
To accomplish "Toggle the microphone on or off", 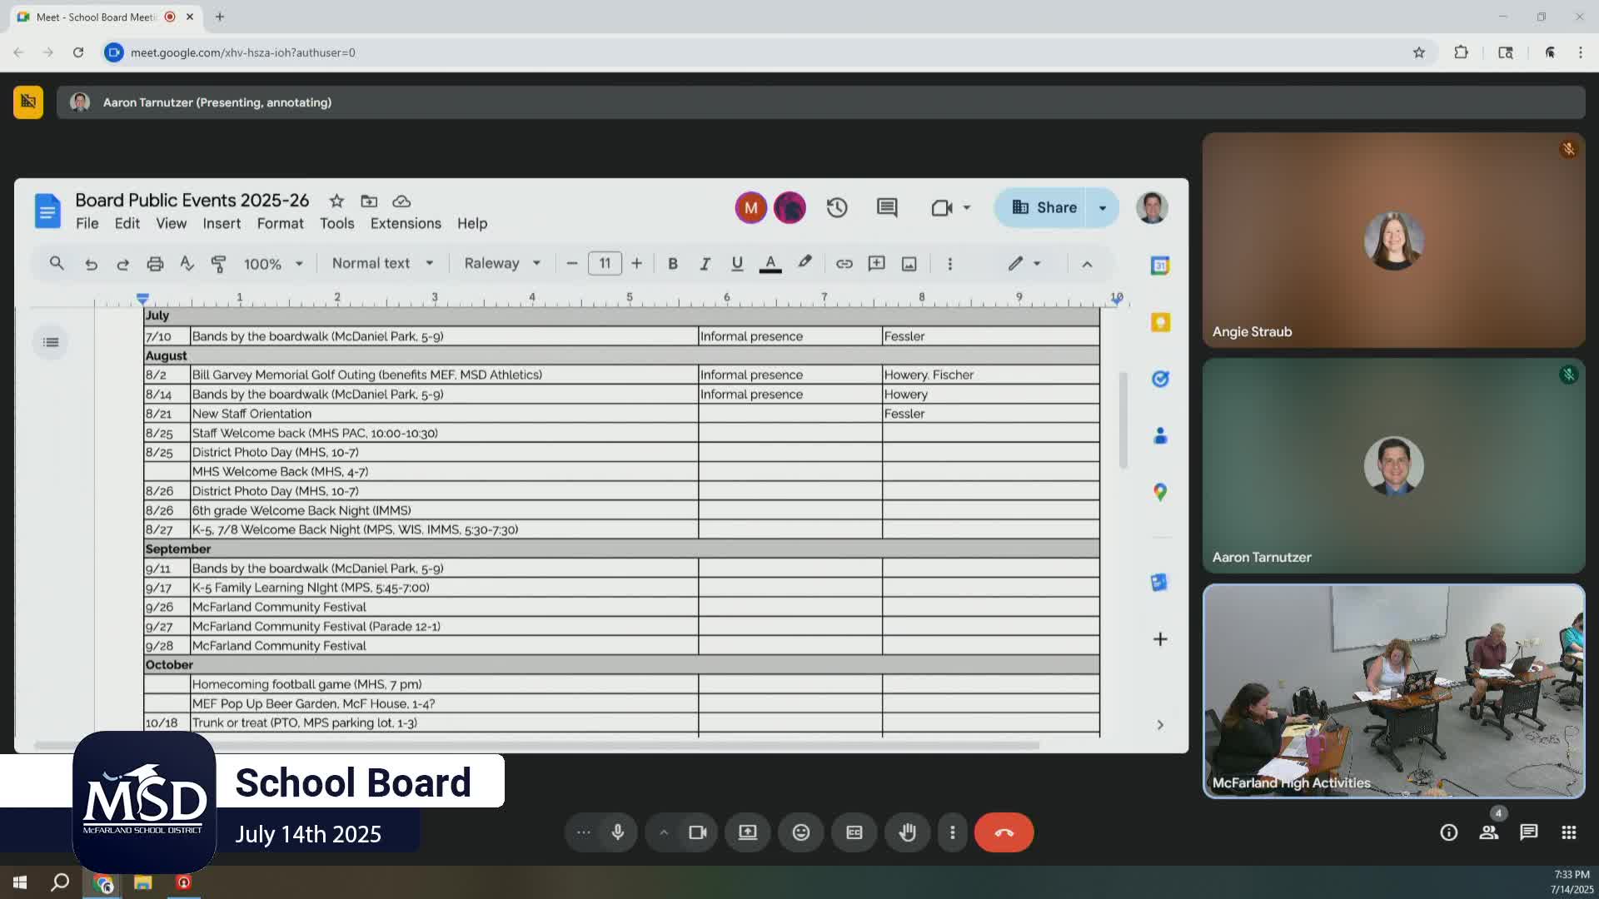I will pos(617,832).
